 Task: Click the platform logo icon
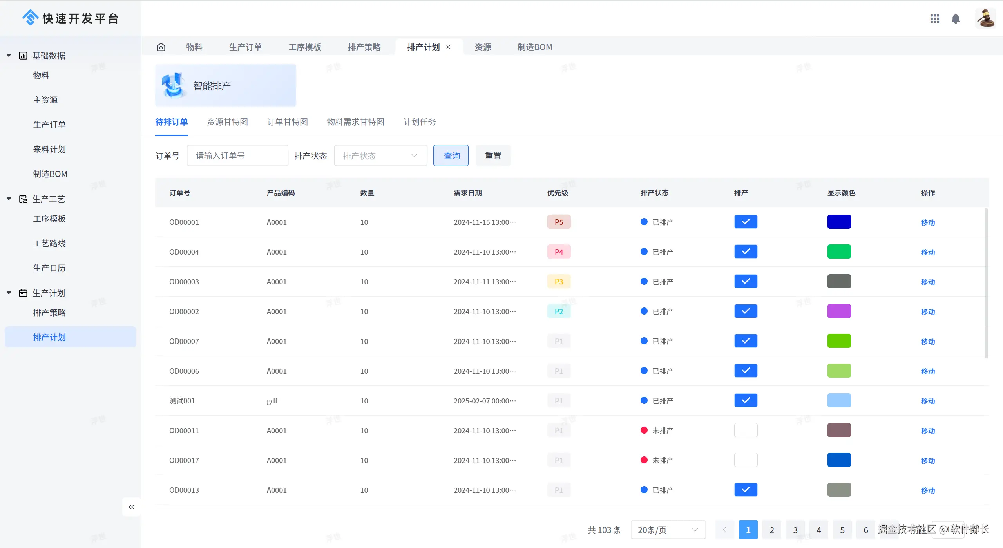(x=30, y=18)
